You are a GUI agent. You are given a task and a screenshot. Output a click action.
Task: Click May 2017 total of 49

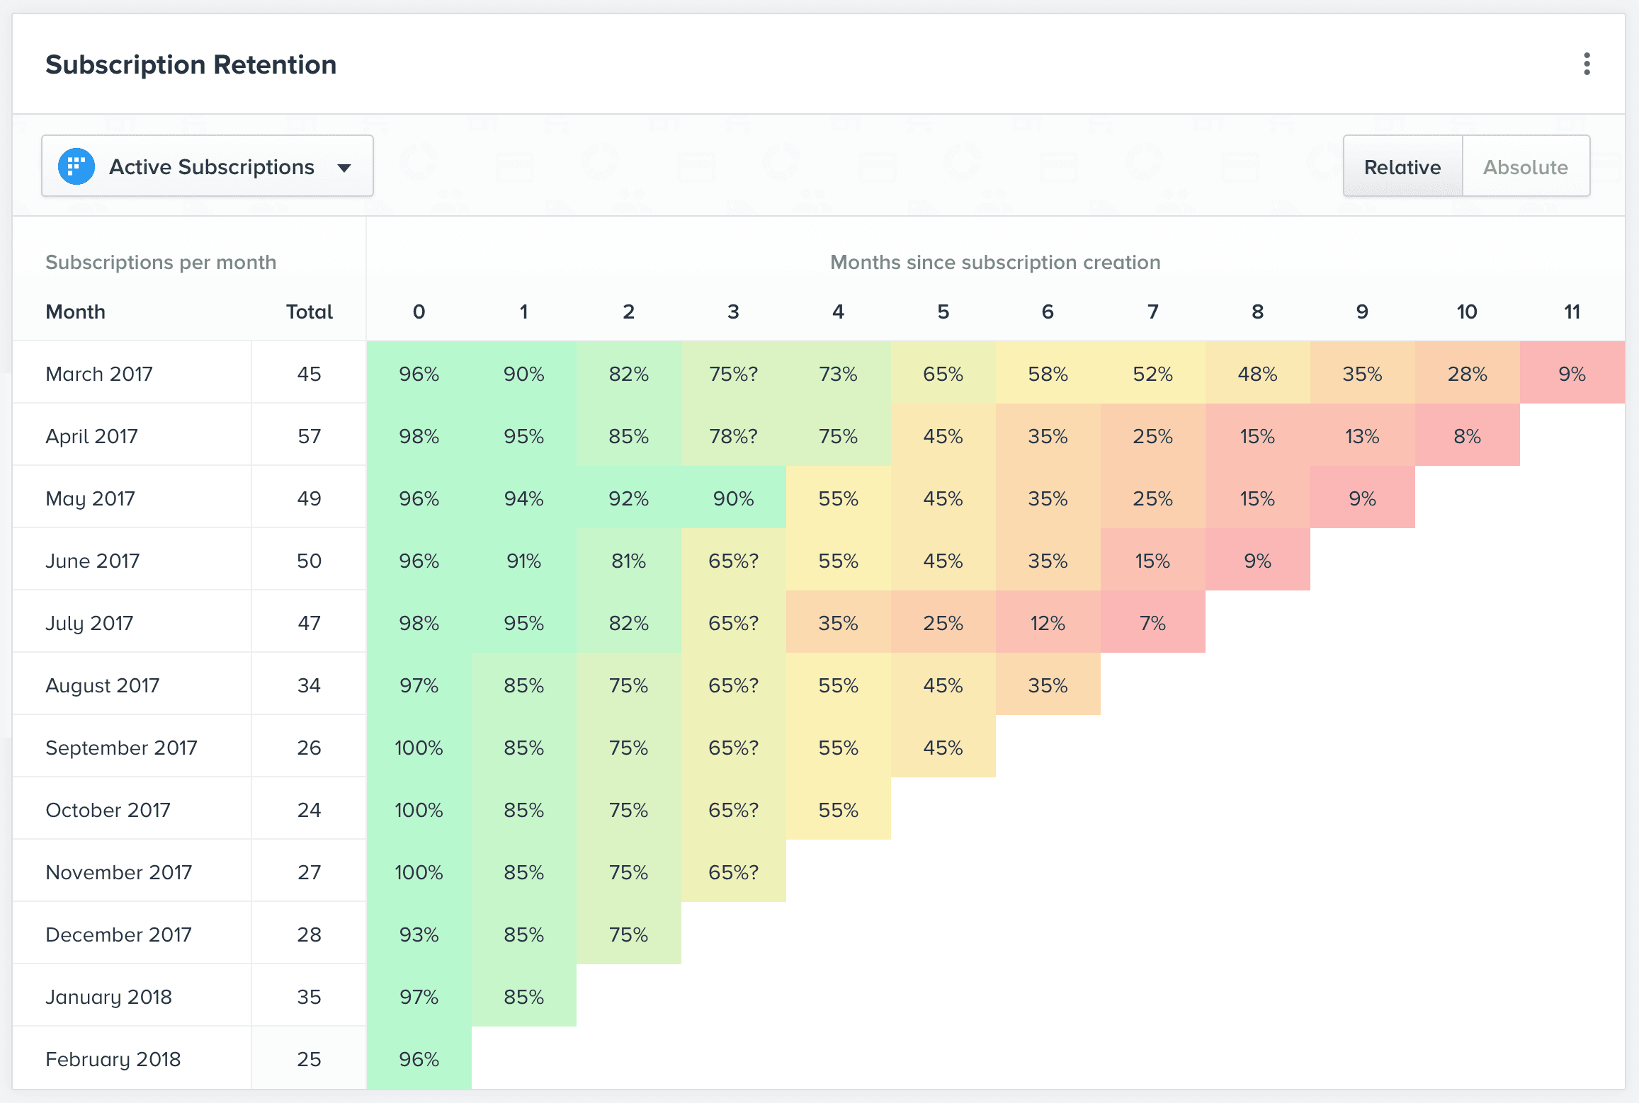(x=309, y=498)
